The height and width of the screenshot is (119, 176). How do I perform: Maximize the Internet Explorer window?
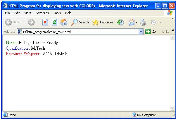click(x=165, y=6)
